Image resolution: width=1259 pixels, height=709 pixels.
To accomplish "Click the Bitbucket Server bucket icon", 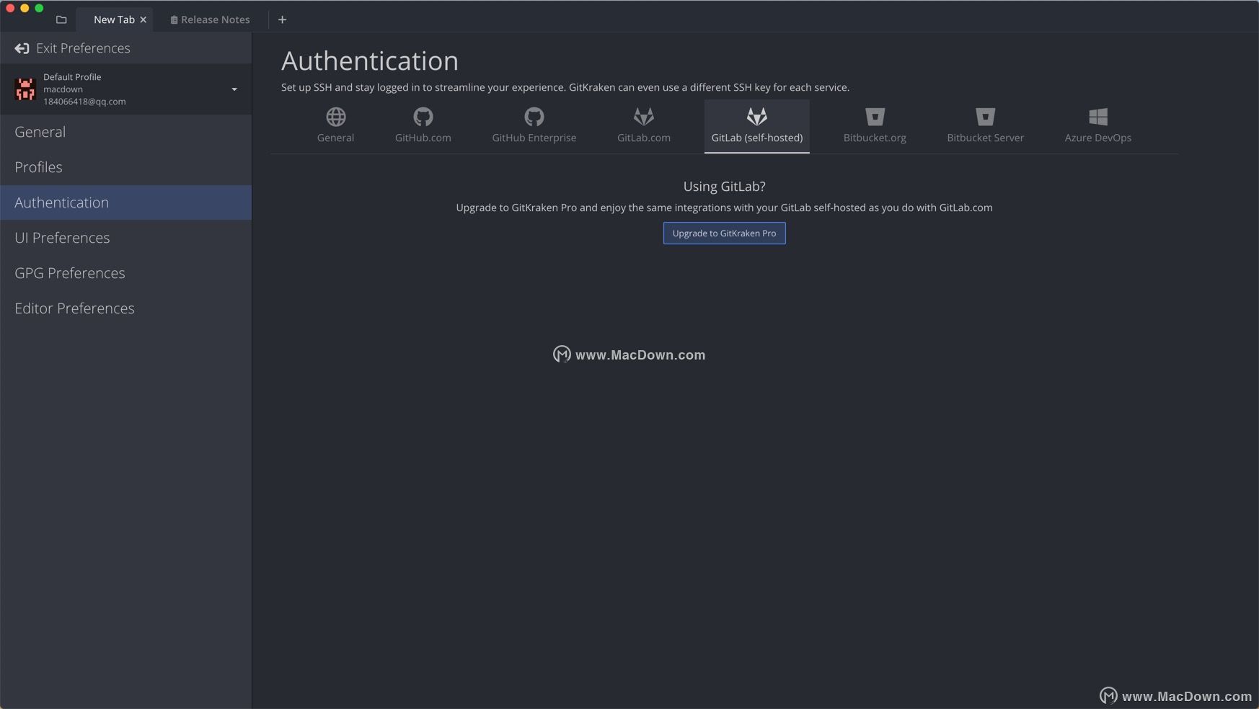I will (985, 116).
